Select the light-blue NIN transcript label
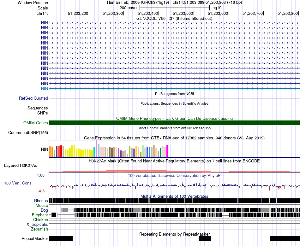The width and height of the screenshot is (300, 246). [x=45, y=88]
